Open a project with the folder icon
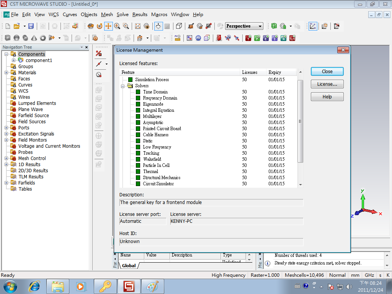The width and height of the screenshot is (392, 294). pyautogui.click(x=17, y=26)
